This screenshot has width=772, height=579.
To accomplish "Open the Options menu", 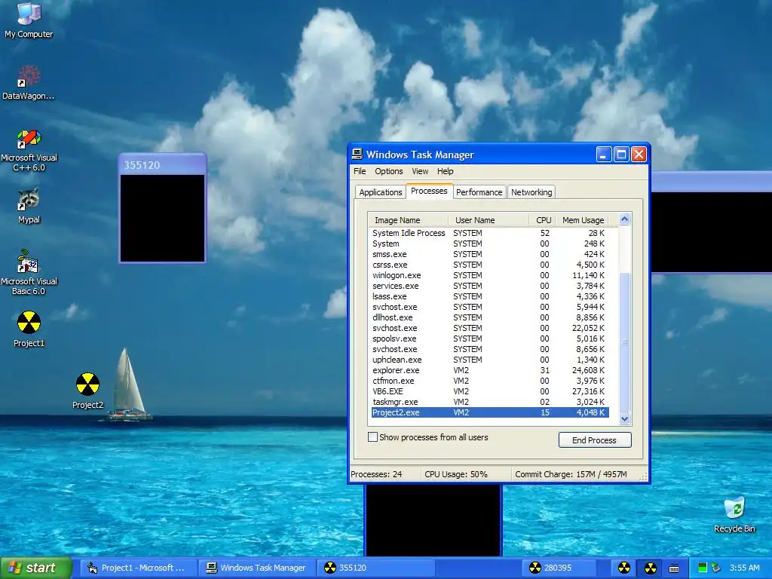I will (388, 171).
